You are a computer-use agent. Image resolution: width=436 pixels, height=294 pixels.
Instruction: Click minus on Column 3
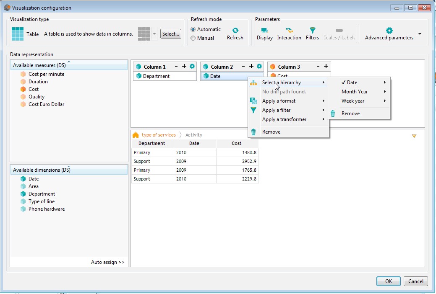318,66
